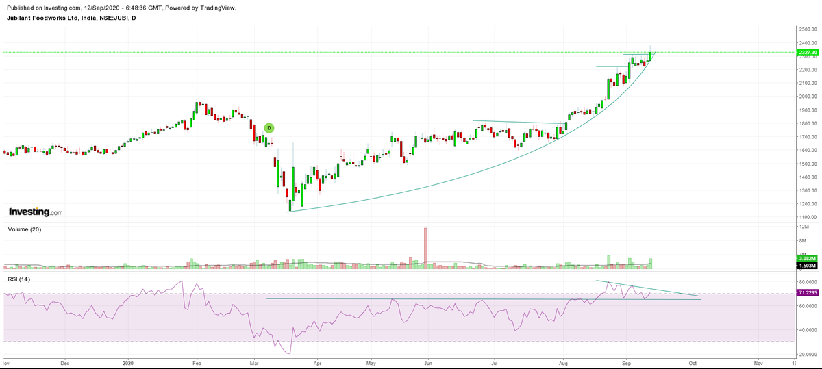Click the tallest red volume spike bar

[x=425, y=247]
